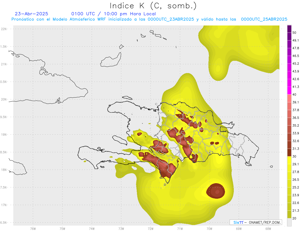Viewport: 301px width, 232px height.
Task: Click the colorbar label '20'
Action: (294, 218)
